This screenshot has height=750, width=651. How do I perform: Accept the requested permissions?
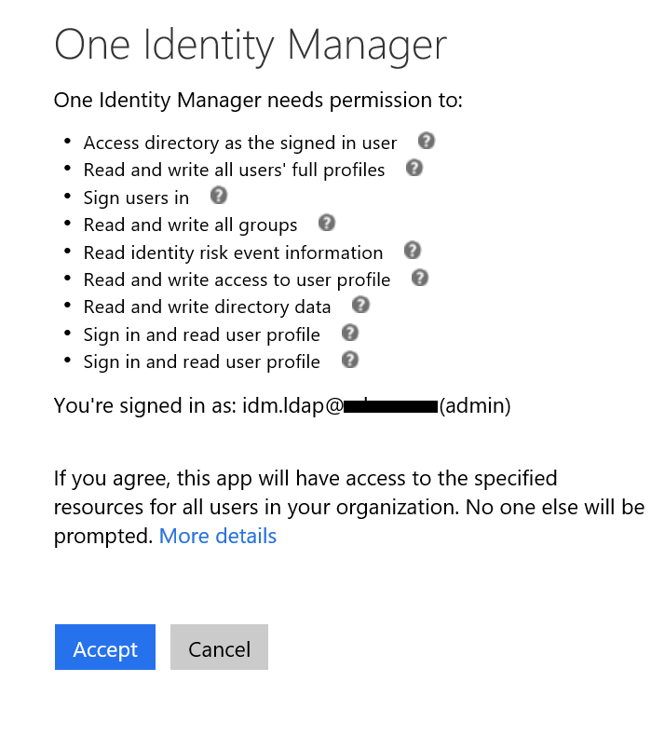105,647
